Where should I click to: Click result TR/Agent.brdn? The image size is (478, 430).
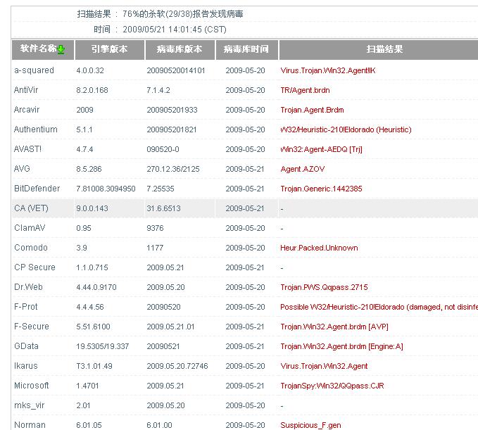(x=305, y=90)
